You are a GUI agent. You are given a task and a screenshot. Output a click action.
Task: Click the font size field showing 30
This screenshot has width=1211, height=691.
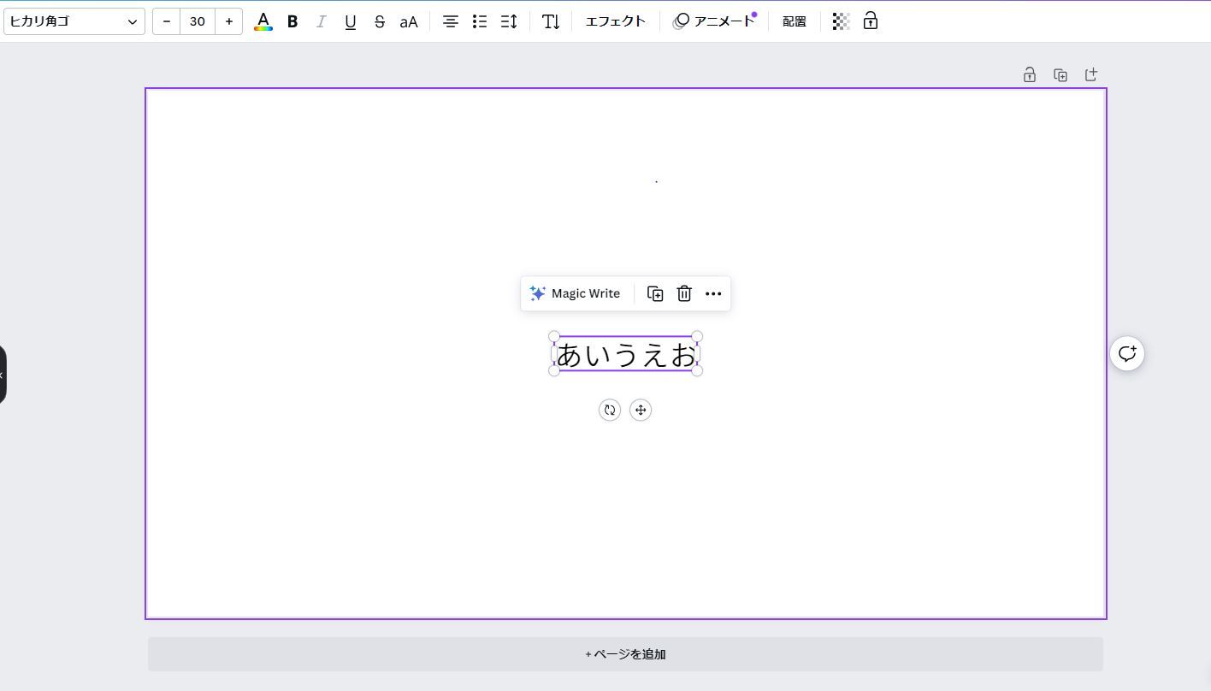198,21
